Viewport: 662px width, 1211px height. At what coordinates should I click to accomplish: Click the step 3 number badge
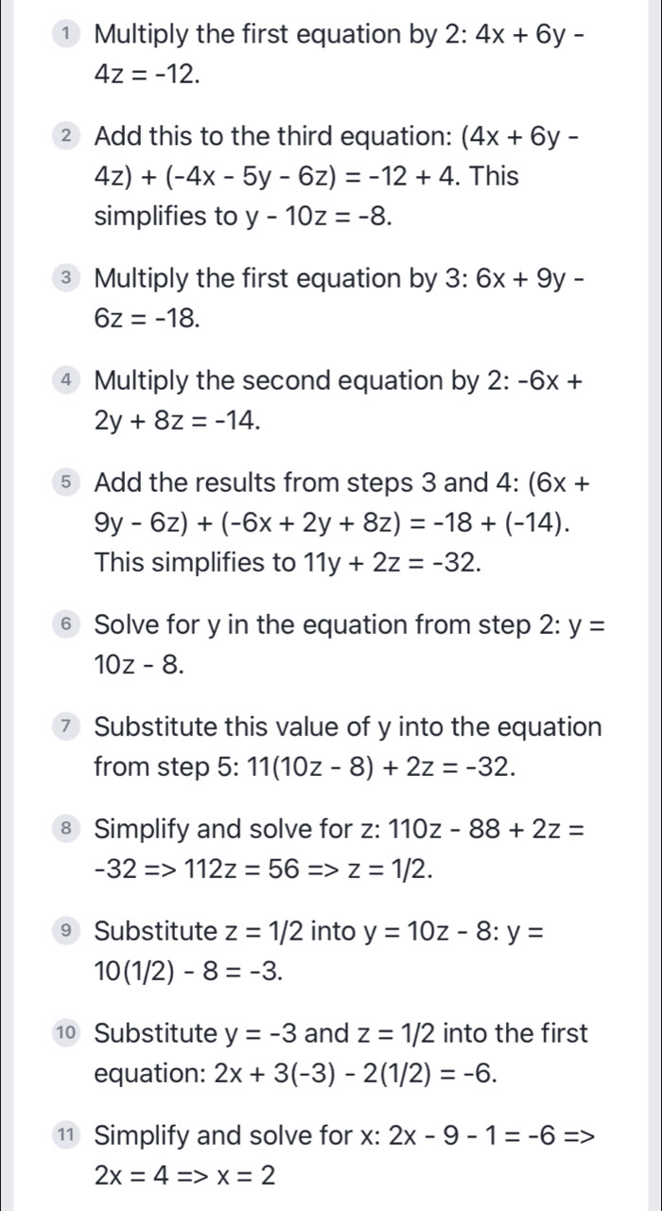click(x=66, y=279)
